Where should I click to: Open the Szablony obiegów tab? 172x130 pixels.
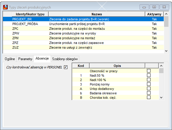[x=65, y=59]
